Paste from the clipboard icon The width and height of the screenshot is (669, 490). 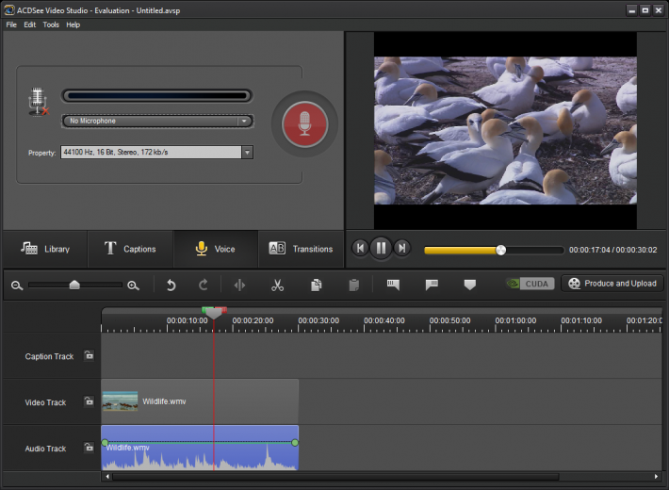point(353,286)
